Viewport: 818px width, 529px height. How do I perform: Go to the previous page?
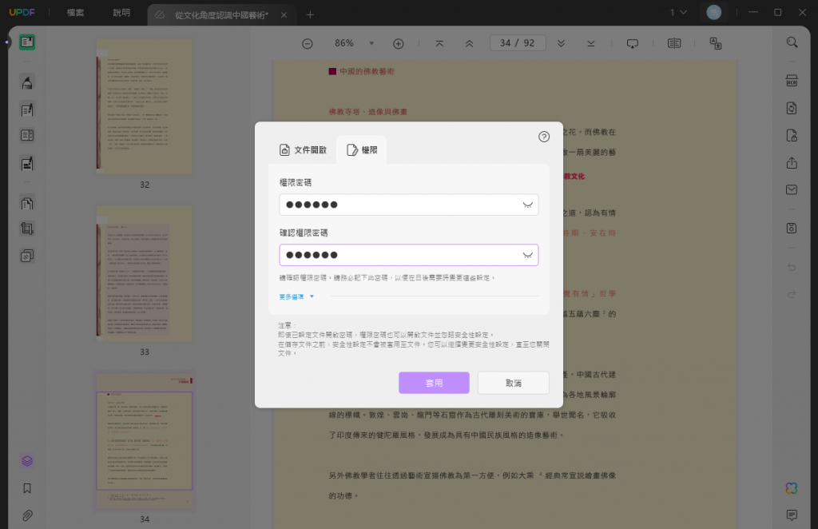[469, 43]
